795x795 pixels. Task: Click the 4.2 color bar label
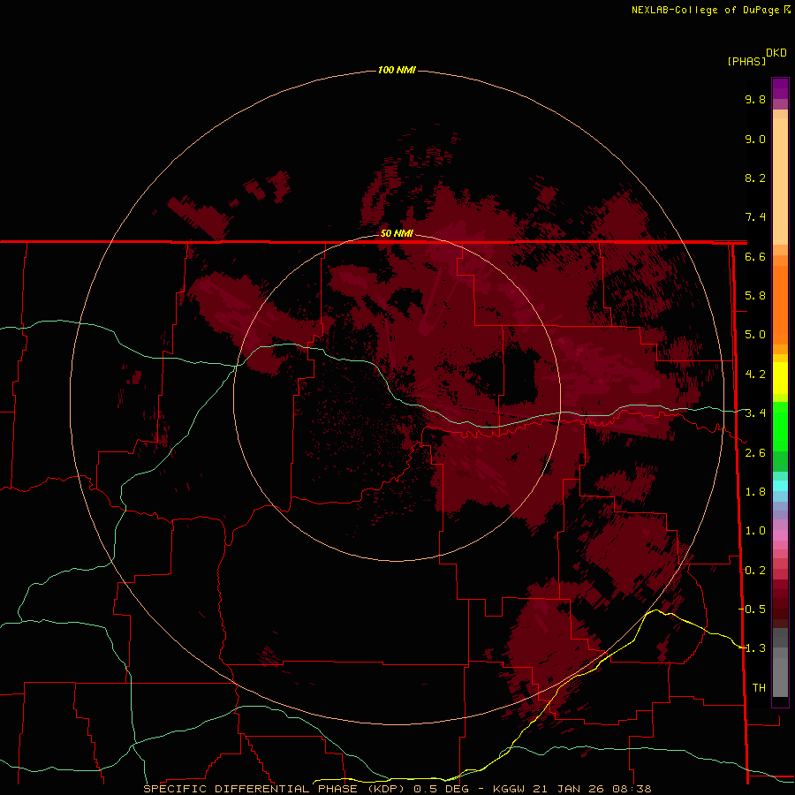[755, 375]
